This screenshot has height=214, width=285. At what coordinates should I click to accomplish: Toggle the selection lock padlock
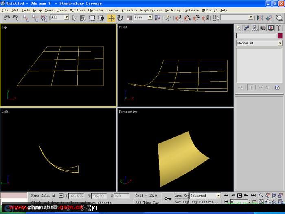(x=53, y=196)
